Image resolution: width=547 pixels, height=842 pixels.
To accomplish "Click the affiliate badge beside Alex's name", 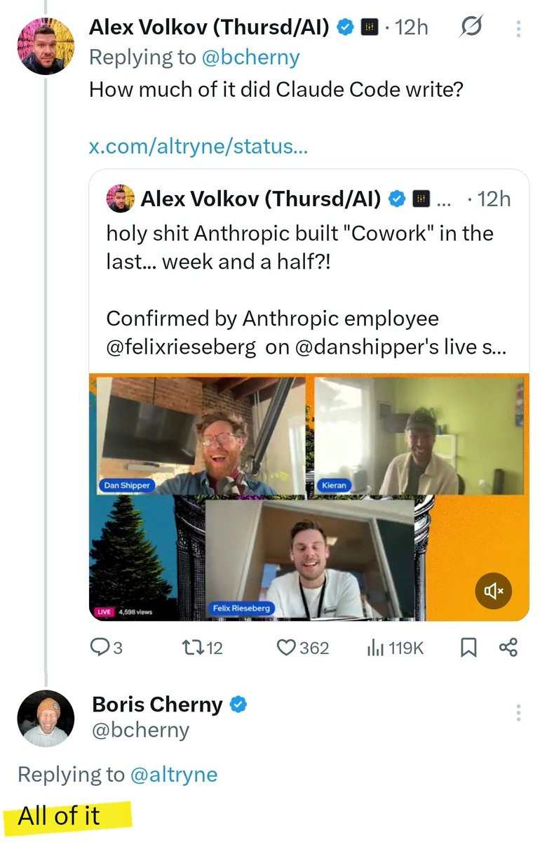I will tap(368, 28).
